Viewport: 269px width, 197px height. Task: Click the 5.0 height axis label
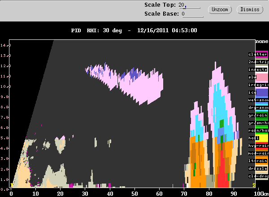5,138
